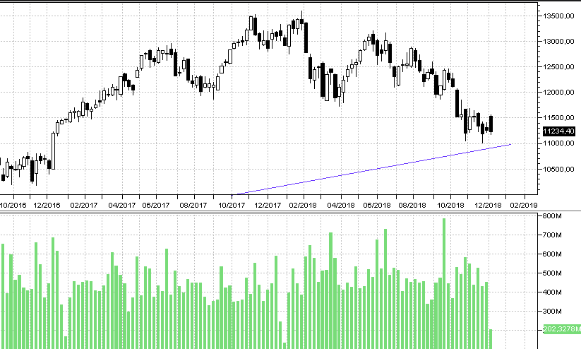
Task: Click the 06/2017 date axis label
Action: 155,205
